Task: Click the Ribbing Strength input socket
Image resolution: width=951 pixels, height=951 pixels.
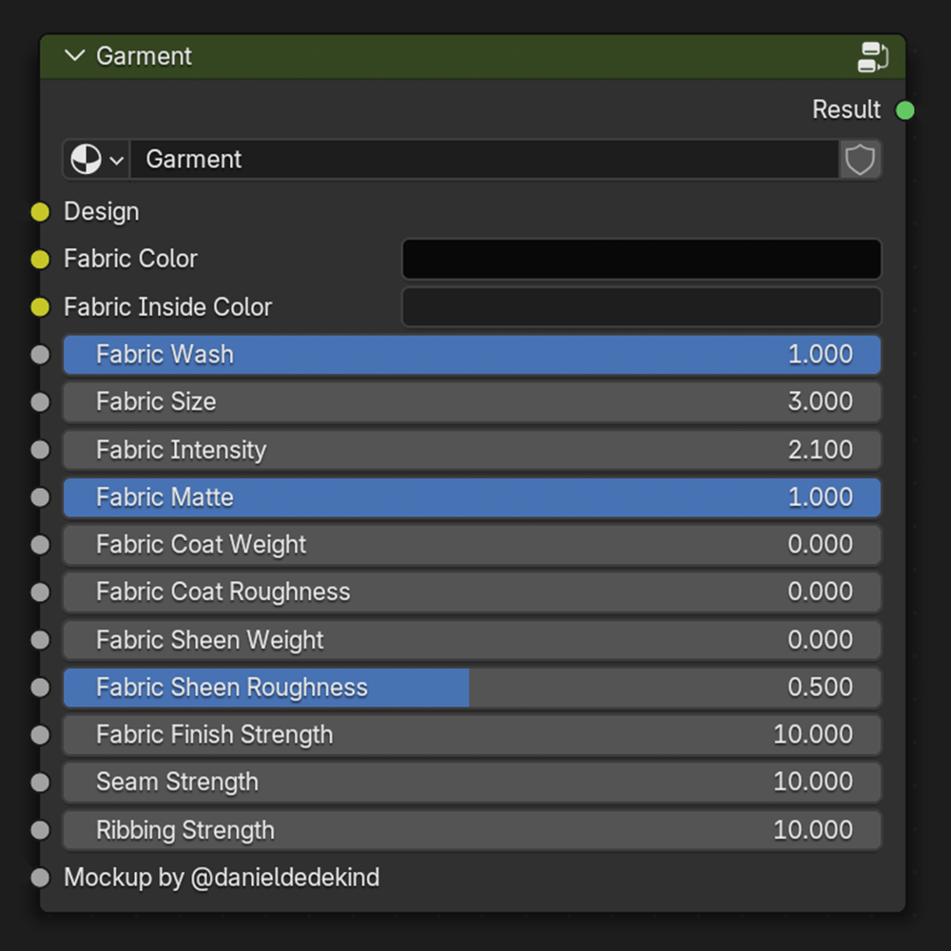Action: point(40,830)
